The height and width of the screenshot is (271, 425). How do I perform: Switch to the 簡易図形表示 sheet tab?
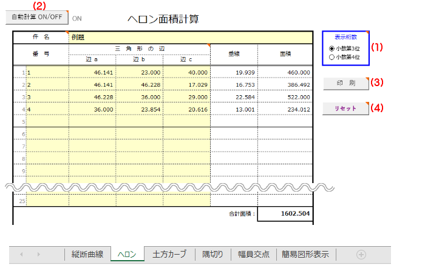click(x=305, y=254)
